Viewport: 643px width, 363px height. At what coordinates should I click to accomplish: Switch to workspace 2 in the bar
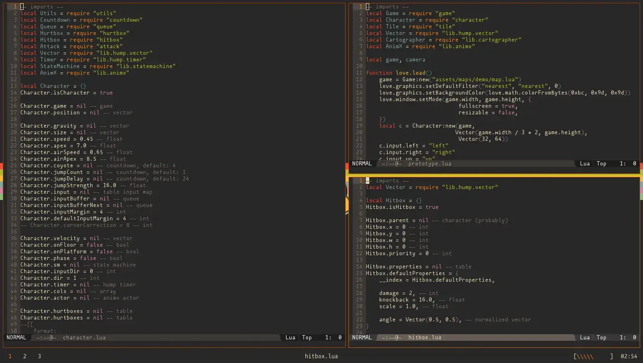[x=25, y=356]
